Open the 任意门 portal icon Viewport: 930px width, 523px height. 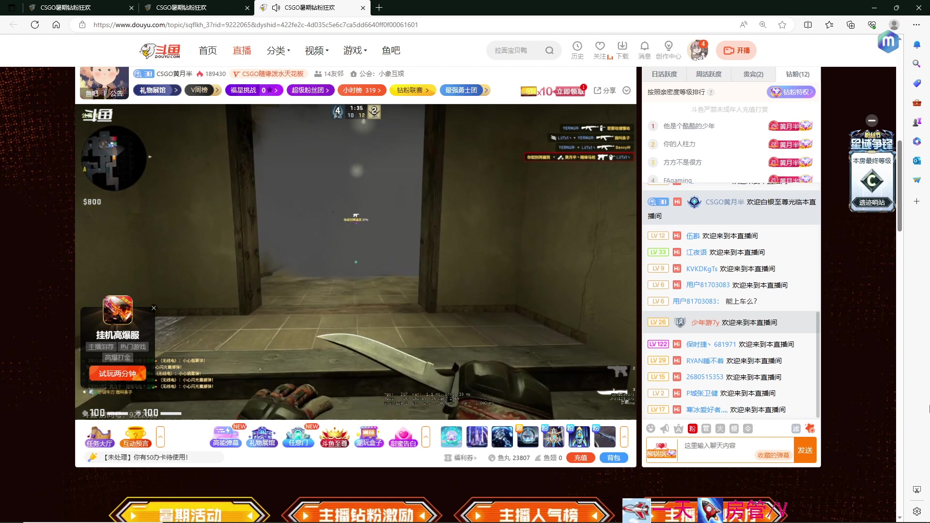click(x=298, y=437)
